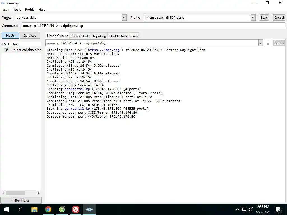Click the host list scroll right arrow
Image resolution: width=287 pixels, height=215 pixels.
click(38, 193)
